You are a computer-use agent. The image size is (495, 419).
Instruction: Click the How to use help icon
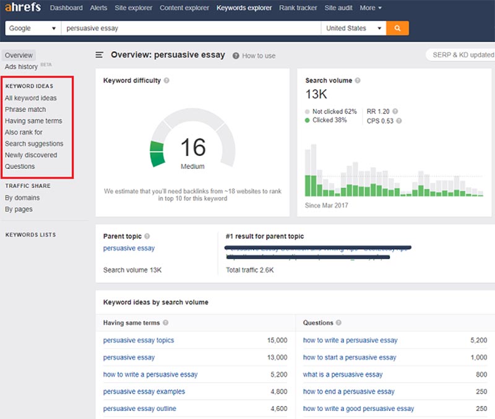236,56
